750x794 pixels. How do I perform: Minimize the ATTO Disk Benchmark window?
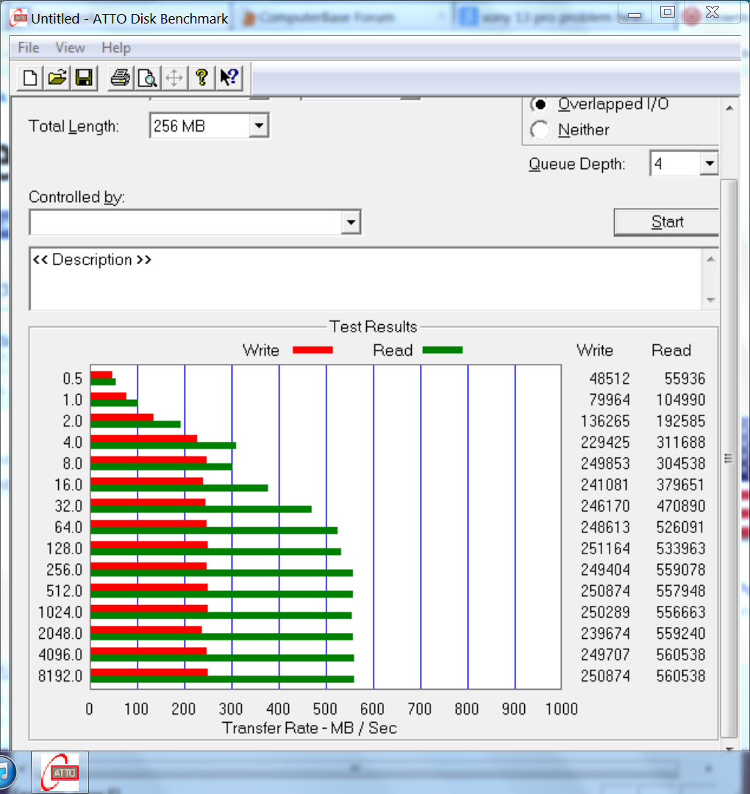(x=634, y=14)
